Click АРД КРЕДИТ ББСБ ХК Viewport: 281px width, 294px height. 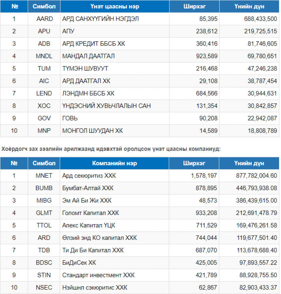click(x=94, y=44)
